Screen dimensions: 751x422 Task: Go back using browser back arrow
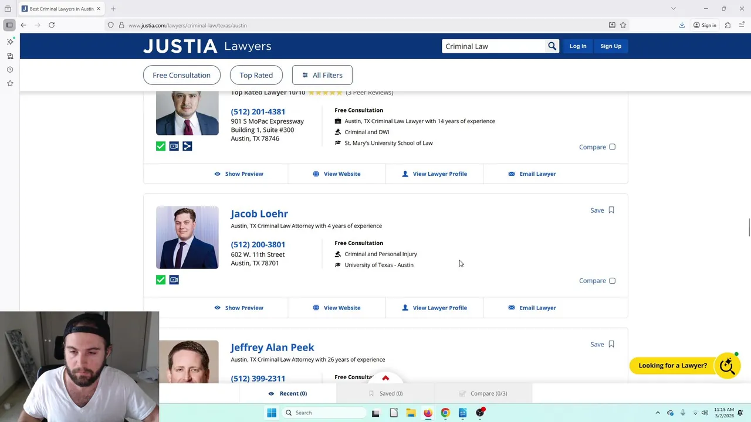tap(23, 25)
